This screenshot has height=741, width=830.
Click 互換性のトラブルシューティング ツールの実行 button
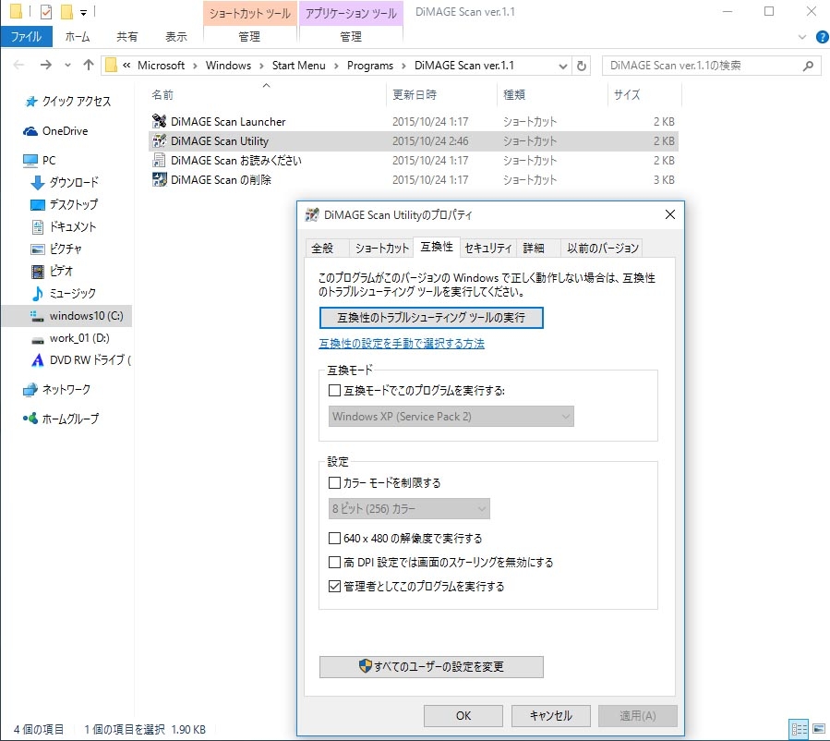click(431, 318)
